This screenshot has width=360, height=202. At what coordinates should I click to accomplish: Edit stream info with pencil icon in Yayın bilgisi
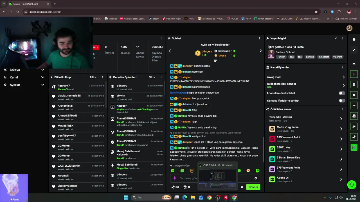336,38
